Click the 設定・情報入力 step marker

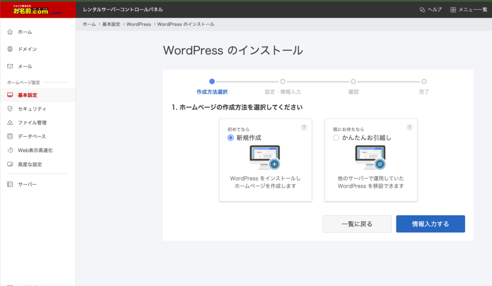click(x=283, y=81)
